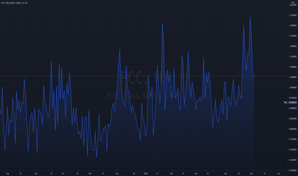The width and height of the screenshot is (298, 176).
Task: Click the Sep label on time axis
Action: [x=36, y=173]
